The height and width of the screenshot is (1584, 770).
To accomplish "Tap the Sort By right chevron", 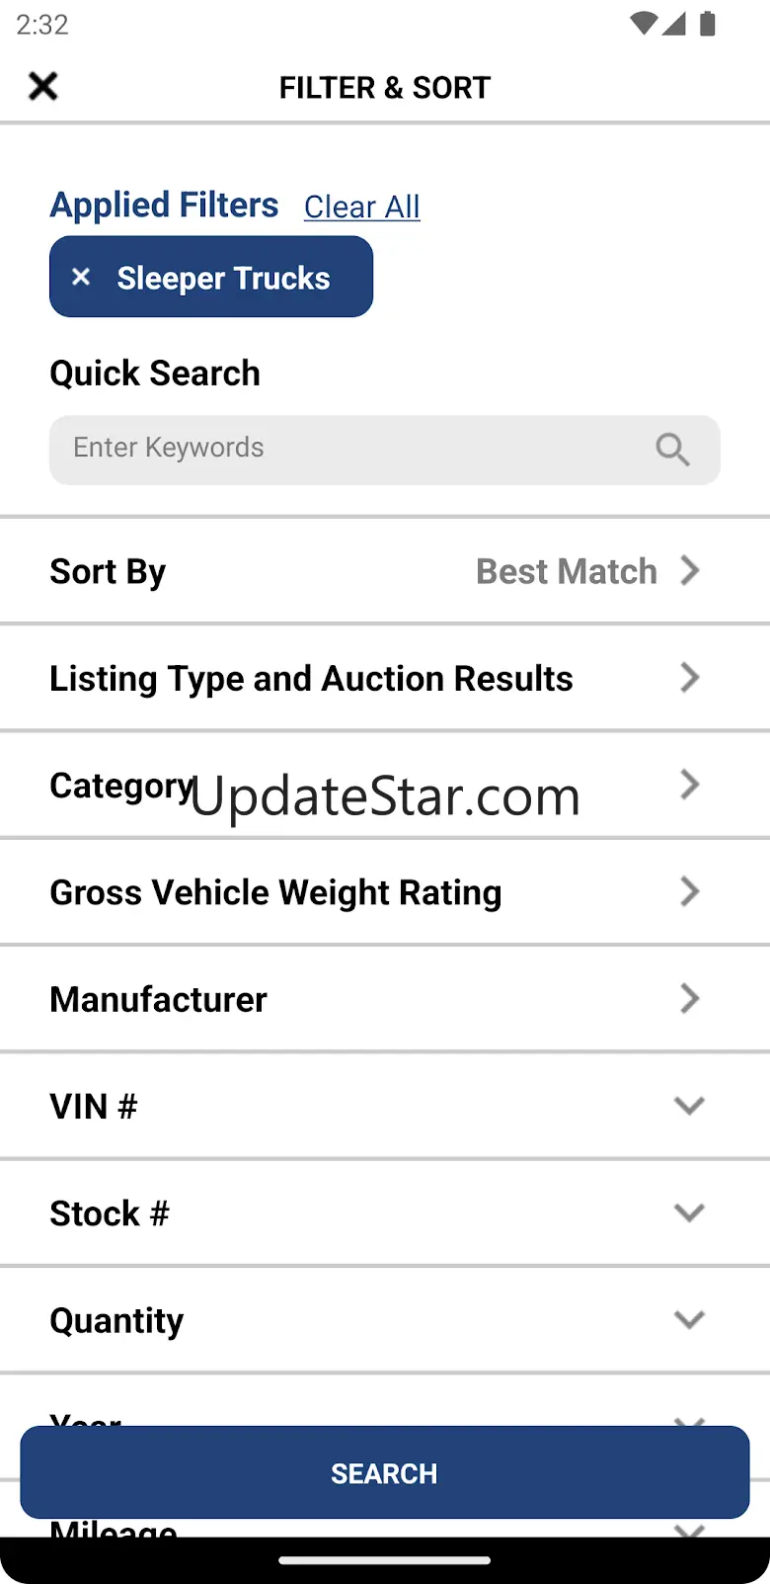I will (690, 571).
